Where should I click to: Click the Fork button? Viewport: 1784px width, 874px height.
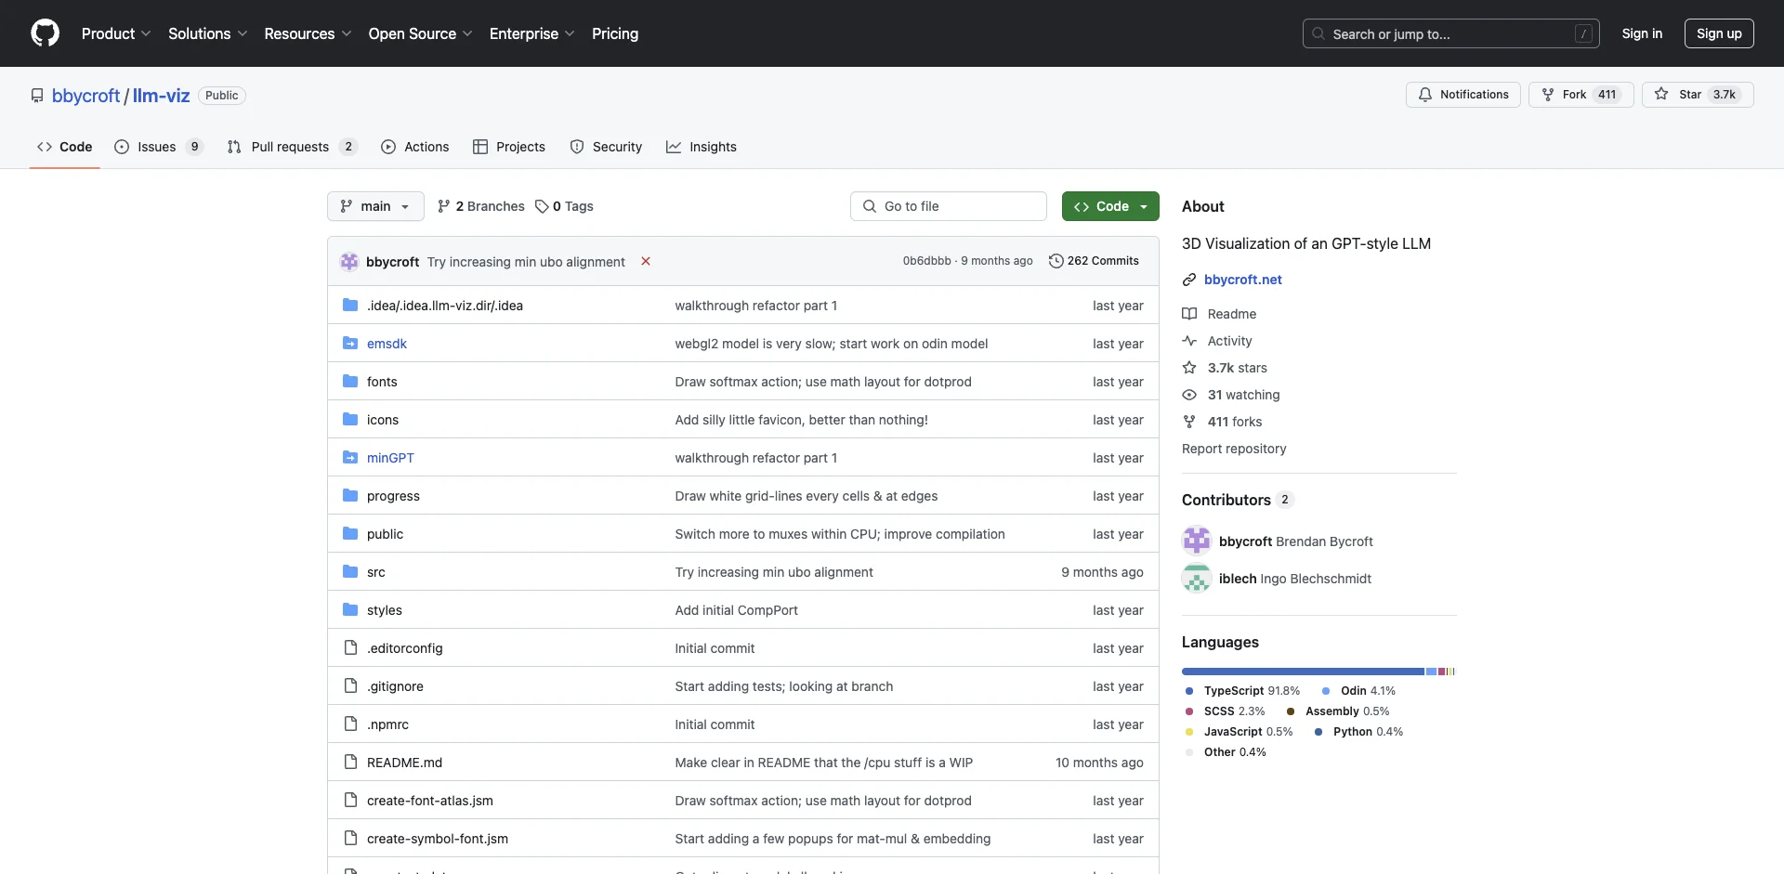click(1581, 95)
